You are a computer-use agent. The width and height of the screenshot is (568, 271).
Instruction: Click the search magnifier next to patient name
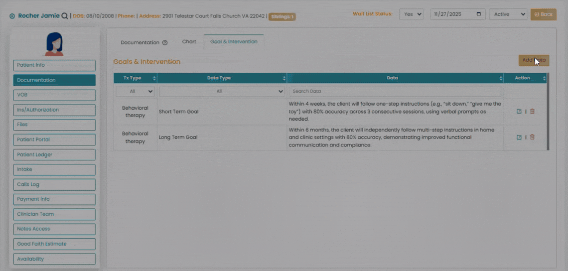[64, 15]
